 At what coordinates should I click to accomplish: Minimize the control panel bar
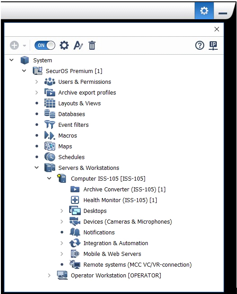coord(223,13)
